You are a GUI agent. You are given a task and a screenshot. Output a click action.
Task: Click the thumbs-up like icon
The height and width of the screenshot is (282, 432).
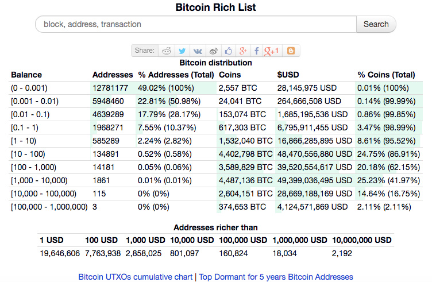(x=229, y=51)
